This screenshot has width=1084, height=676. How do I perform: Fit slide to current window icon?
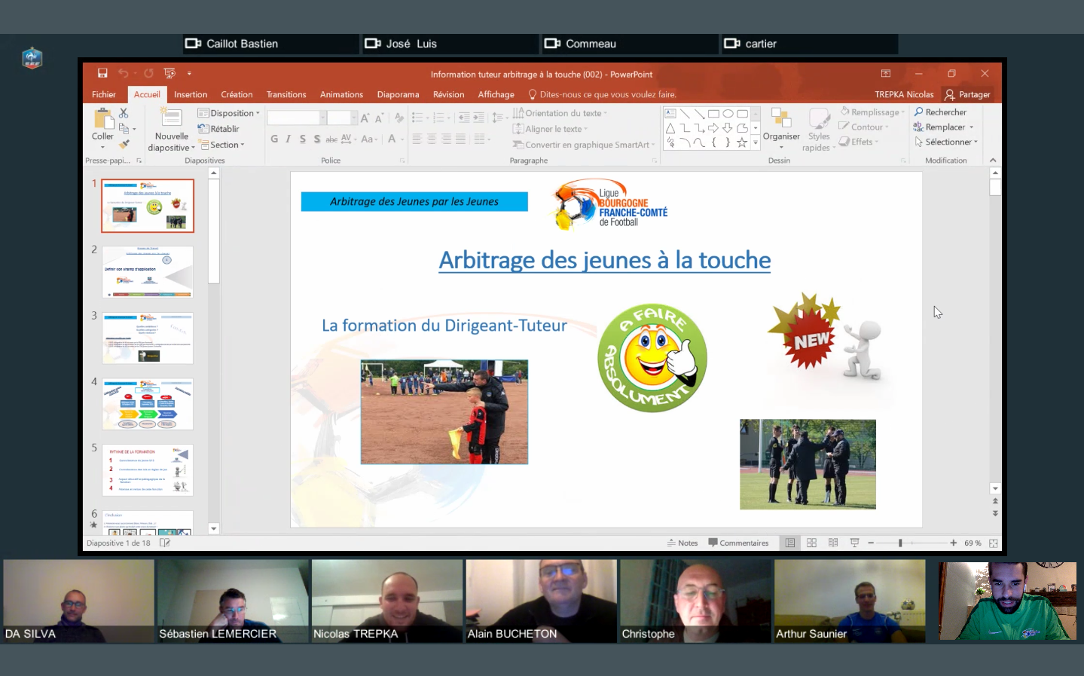point(994,543)
